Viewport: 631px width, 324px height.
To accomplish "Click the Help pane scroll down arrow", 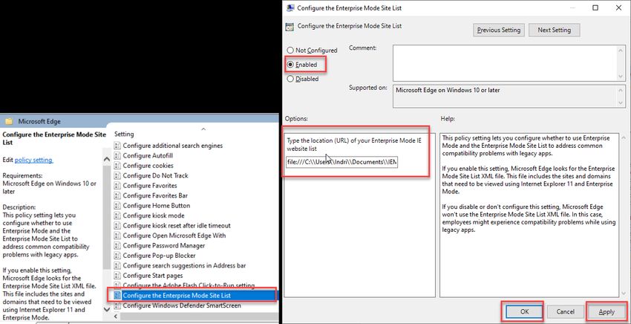I will coord(624,293).
